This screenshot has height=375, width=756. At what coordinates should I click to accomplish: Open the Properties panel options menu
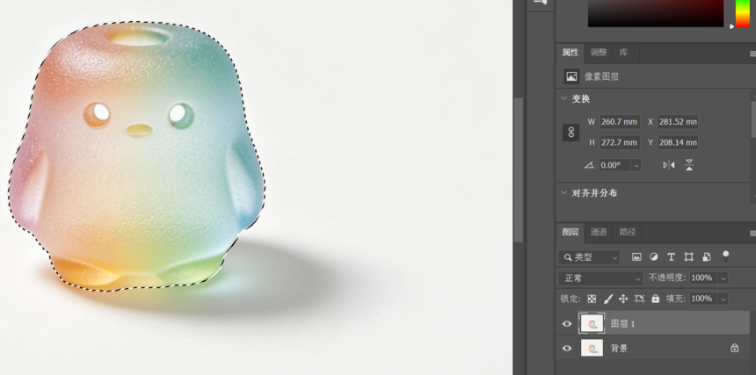coord(752,53)
